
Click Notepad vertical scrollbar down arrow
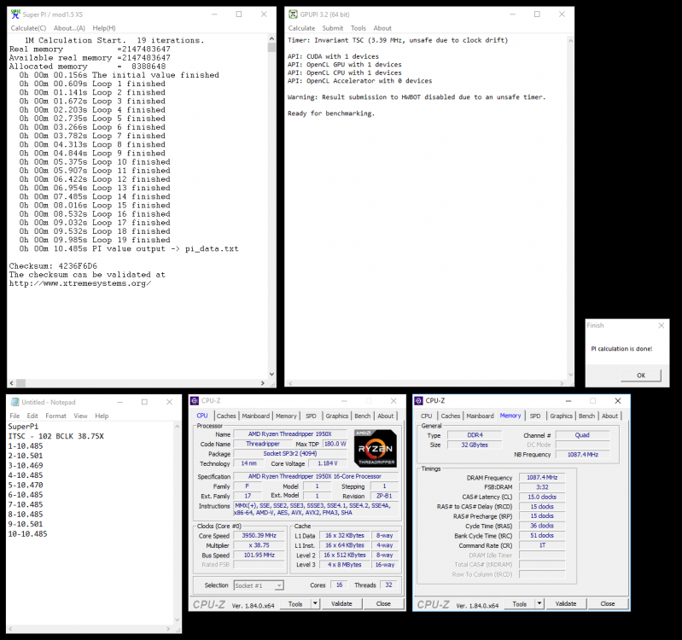pyautogui.click(x=177, y=620)
